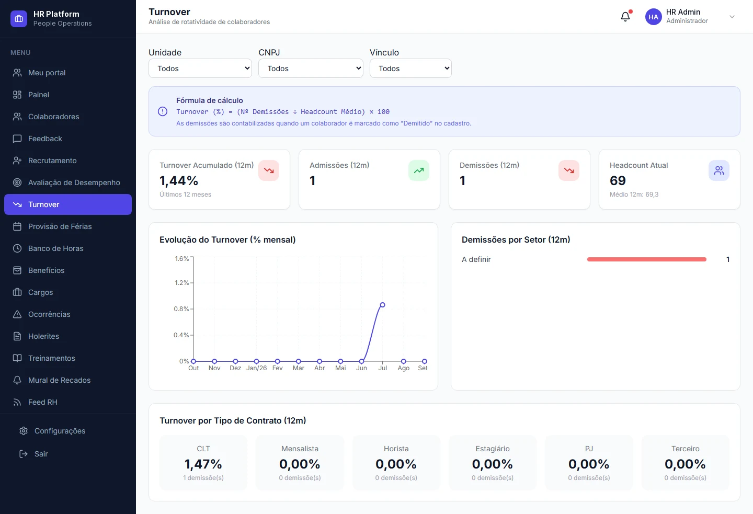Click the Feed RH signal icon
The height and width of the screenshot is (514, 753).
tap(17, 402)
